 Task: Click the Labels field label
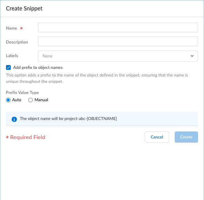[x=12, y=56]
